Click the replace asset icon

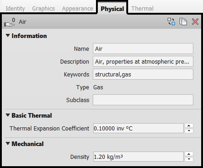tap(171, 22)
